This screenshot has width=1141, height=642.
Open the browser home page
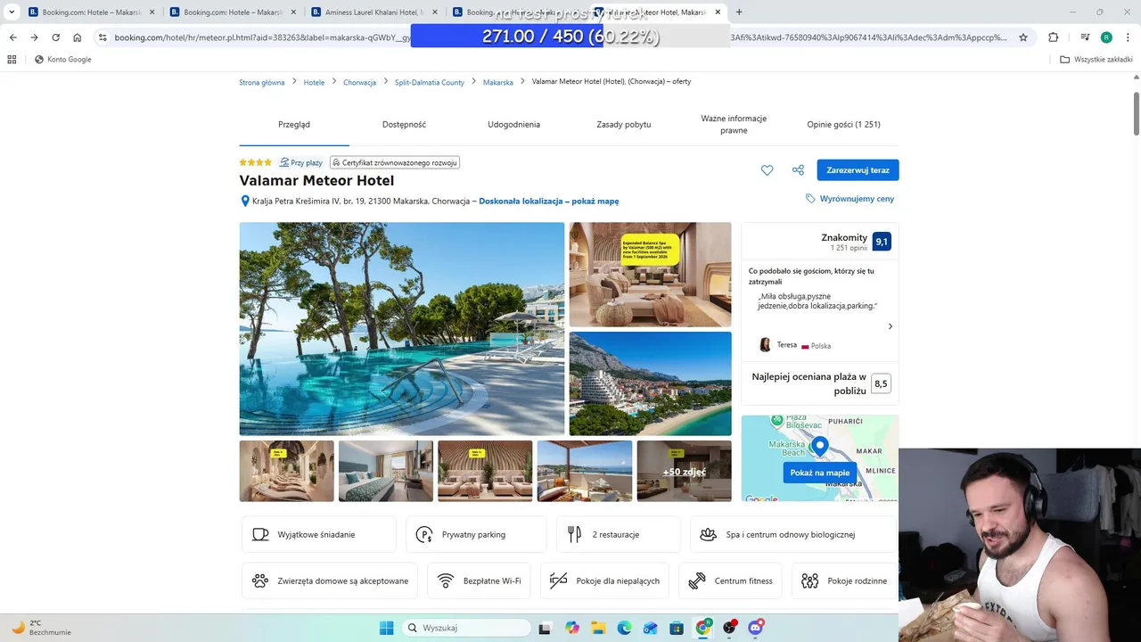[x=78, y=37]
